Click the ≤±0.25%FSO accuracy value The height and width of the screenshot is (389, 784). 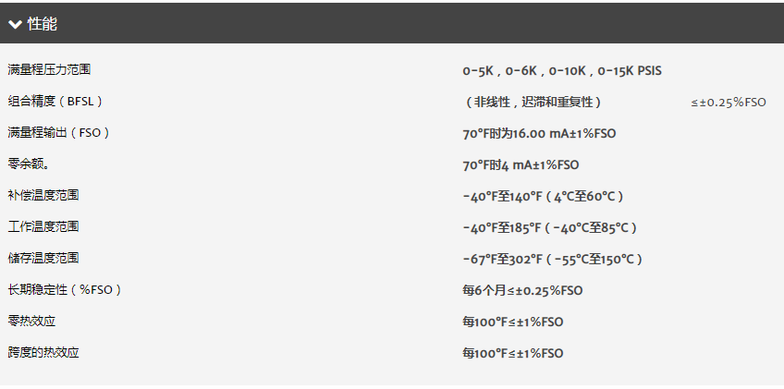(x=729, y=103)
